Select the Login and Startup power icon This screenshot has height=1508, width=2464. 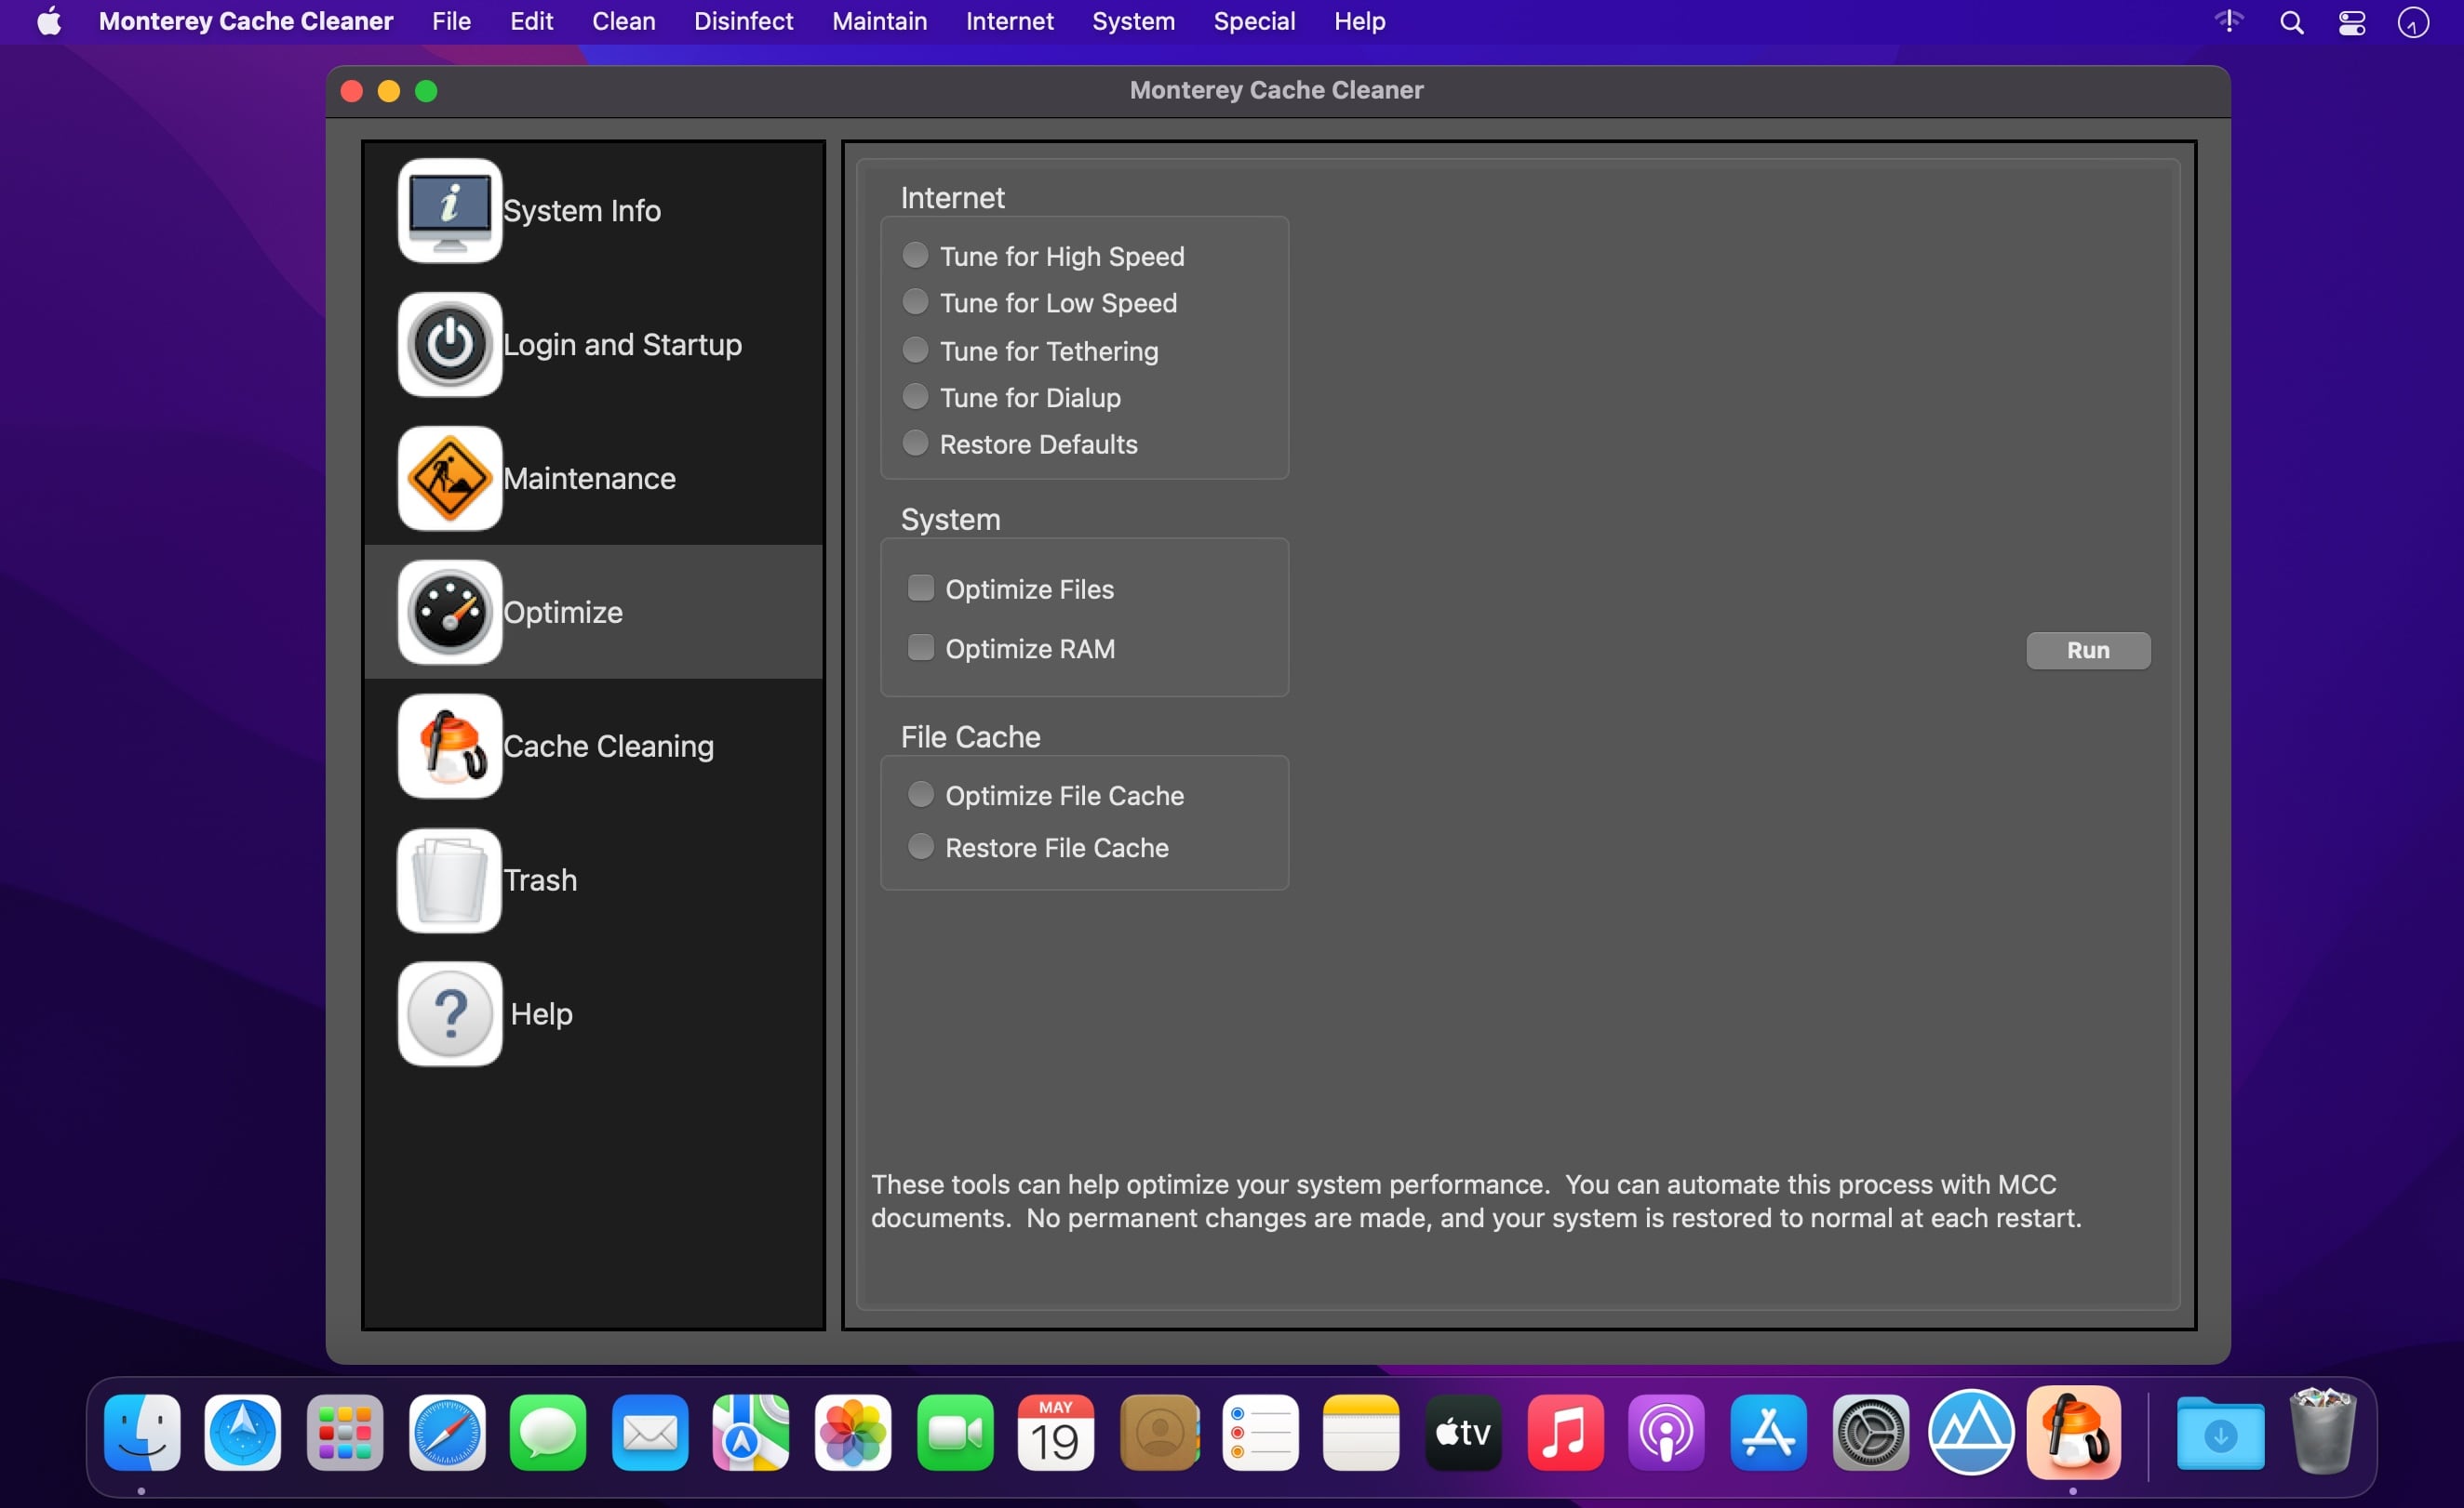pyautogui.click(x=449, y=345)
